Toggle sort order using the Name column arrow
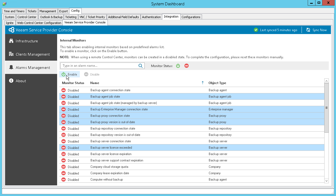 click(x=203, y=83)
